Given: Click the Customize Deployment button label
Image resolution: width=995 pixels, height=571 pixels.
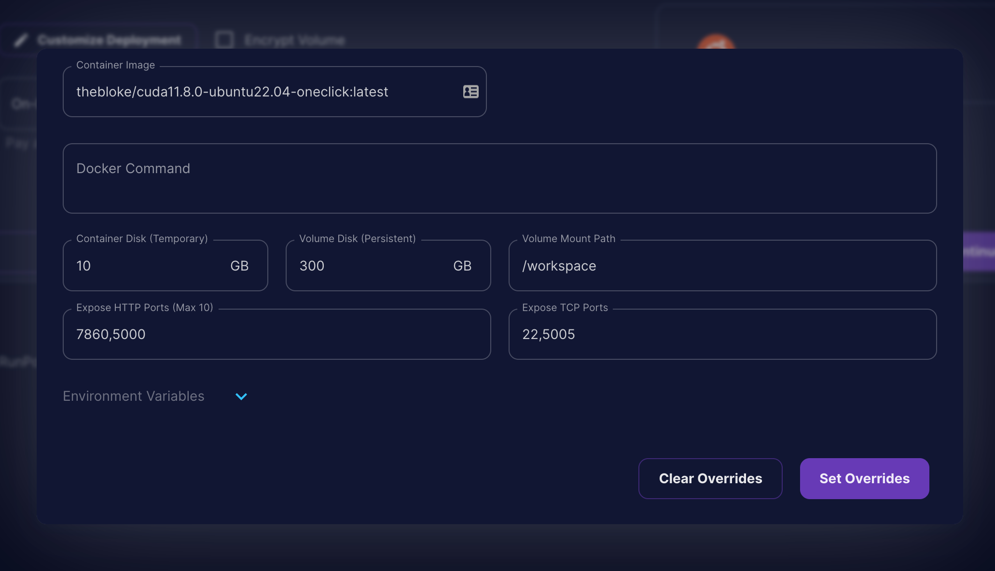Looking at the screenshot, I should [110, 40].
